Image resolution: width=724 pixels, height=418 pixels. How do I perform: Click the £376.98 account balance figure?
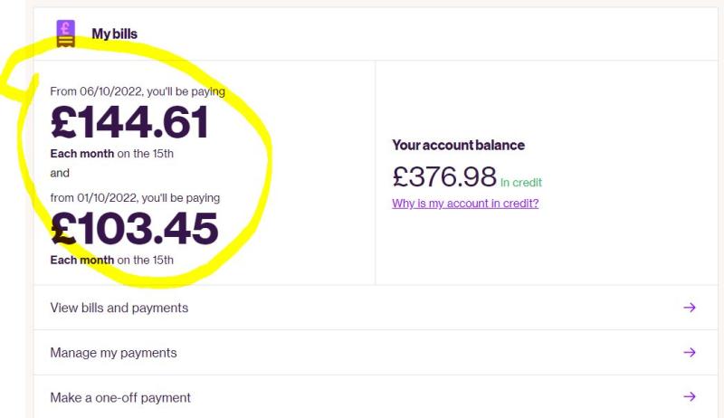[x=444, y=176]
